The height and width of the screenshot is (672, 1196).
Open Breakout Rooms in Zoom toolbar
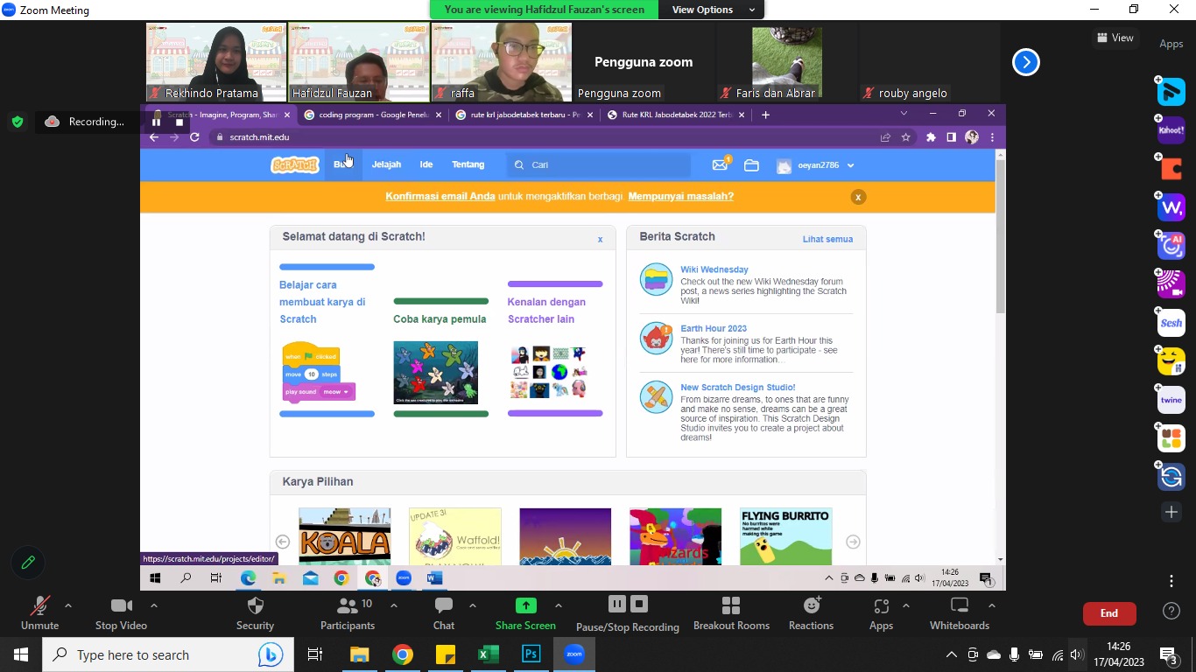click(731, 606)
